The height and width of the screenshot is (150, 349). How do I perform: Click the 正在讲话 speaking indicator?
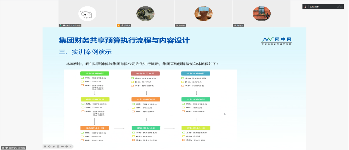(x=323, y=7)
